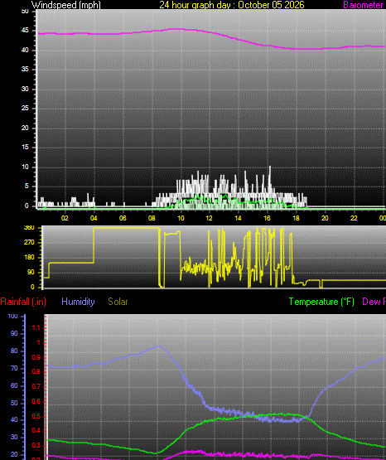Click the Barometer legend label

tap(363, 5)
